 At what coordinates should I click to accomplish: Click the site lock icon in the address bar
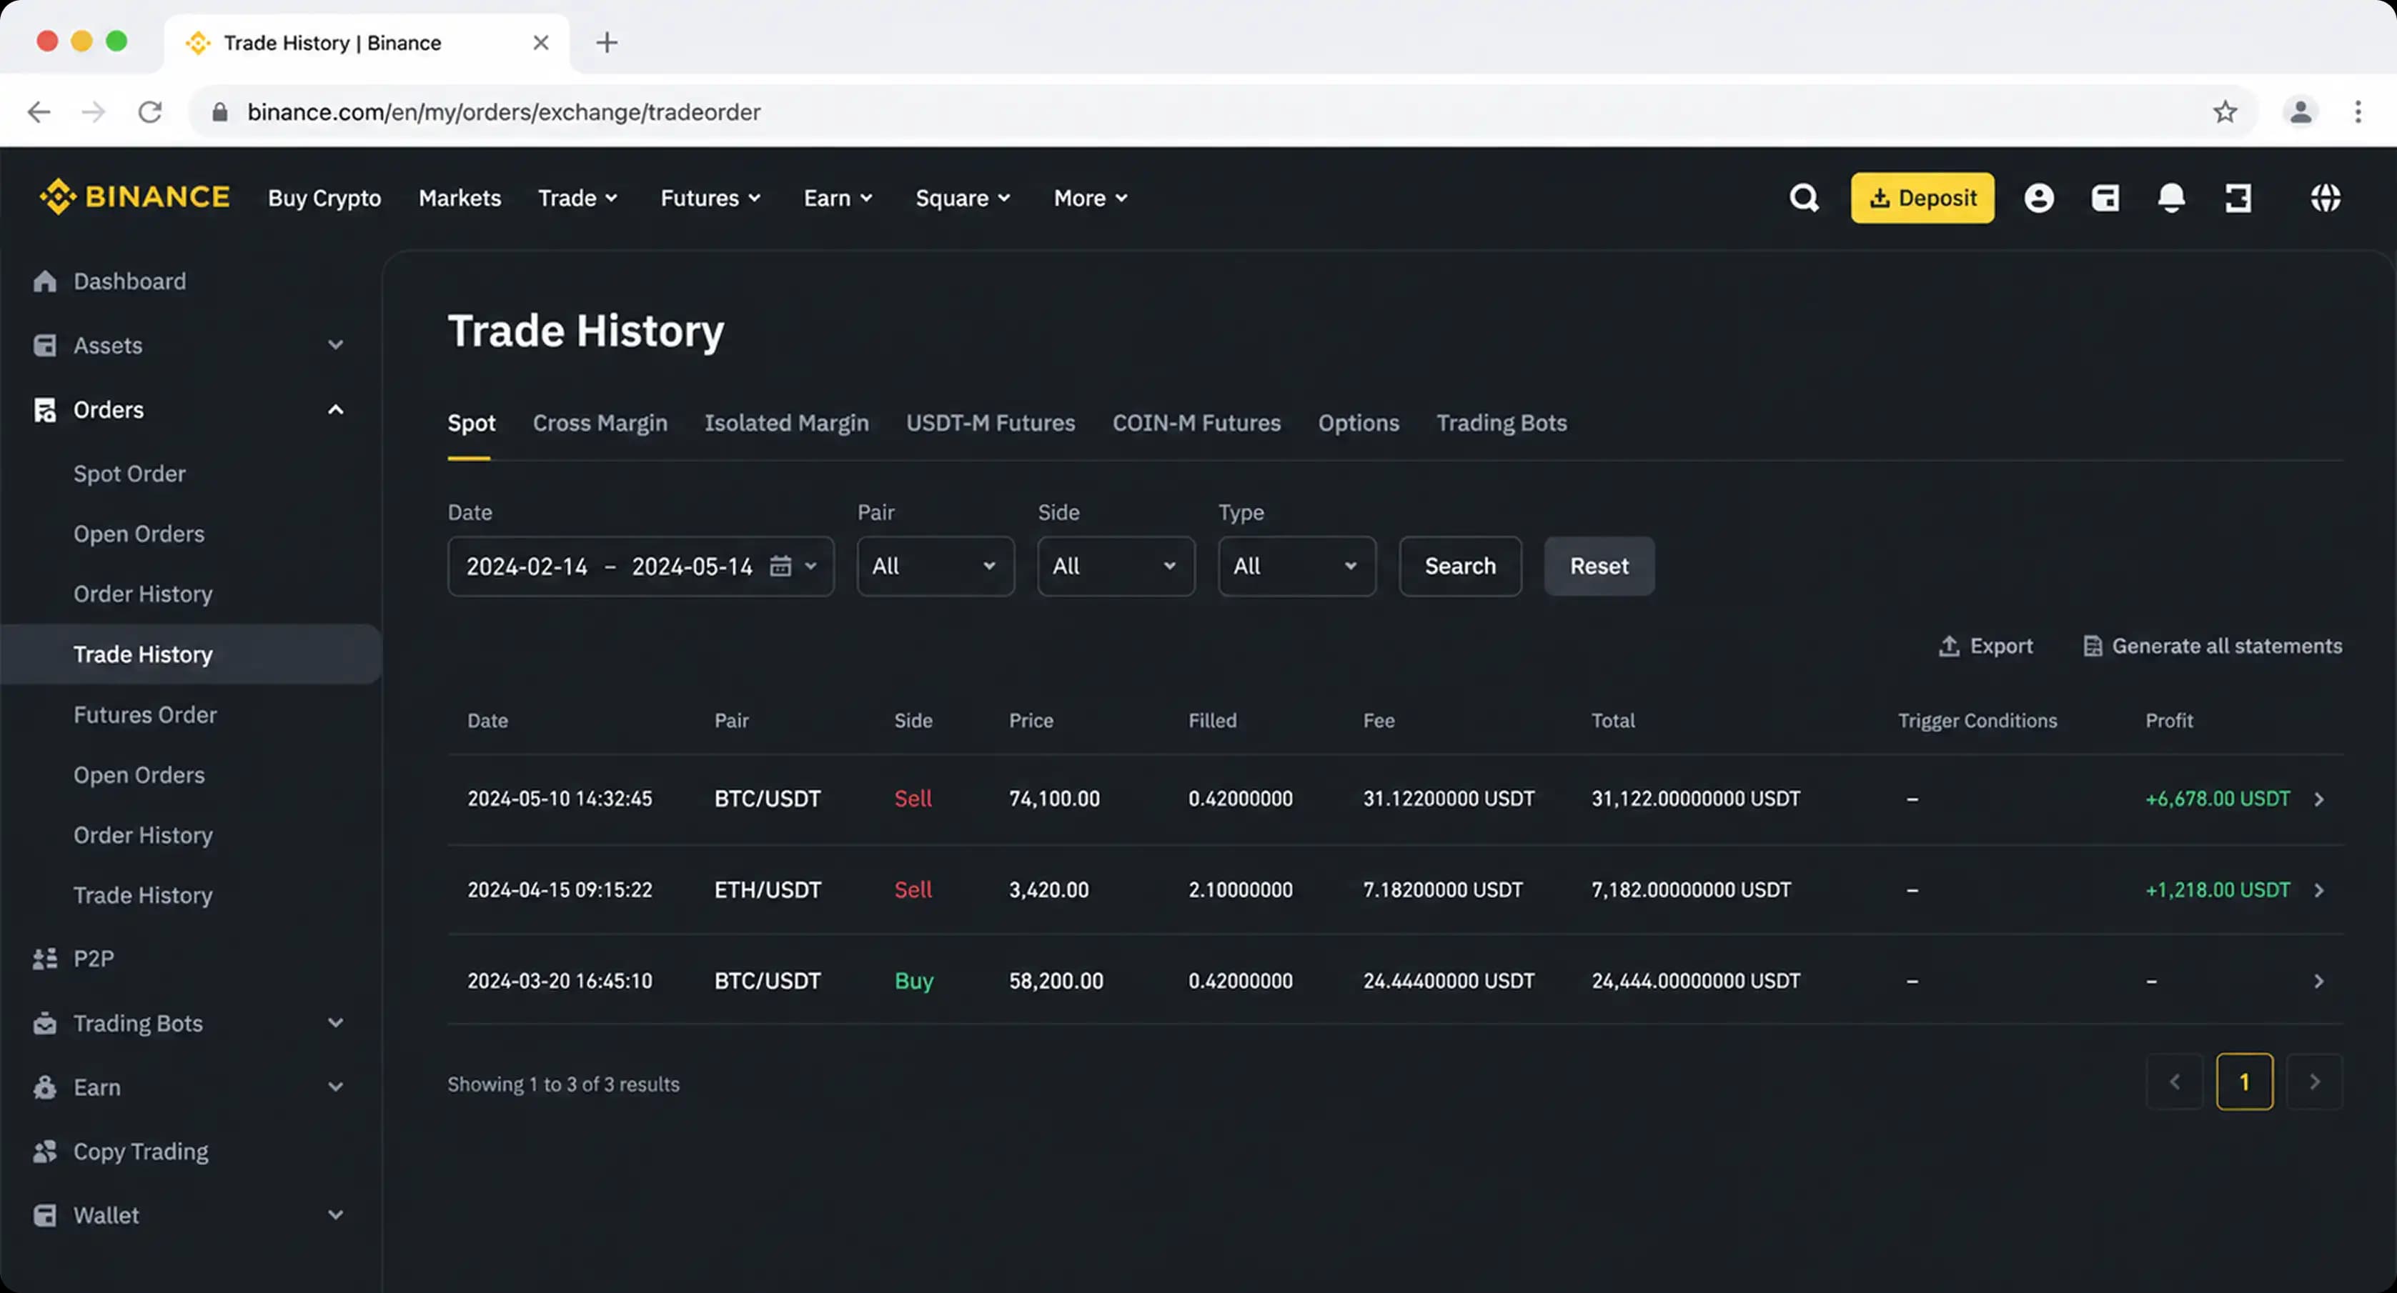click(219, 111)
